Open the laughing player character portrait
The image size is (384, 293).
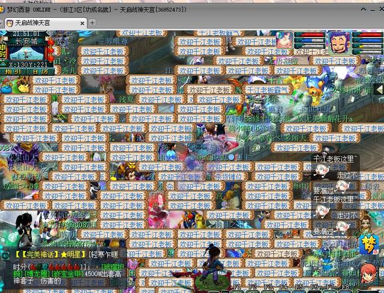(x=340, y=43)
